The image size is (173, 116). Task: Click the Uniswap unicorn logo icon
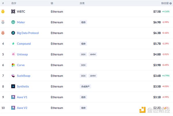click(x=13, y=54)
